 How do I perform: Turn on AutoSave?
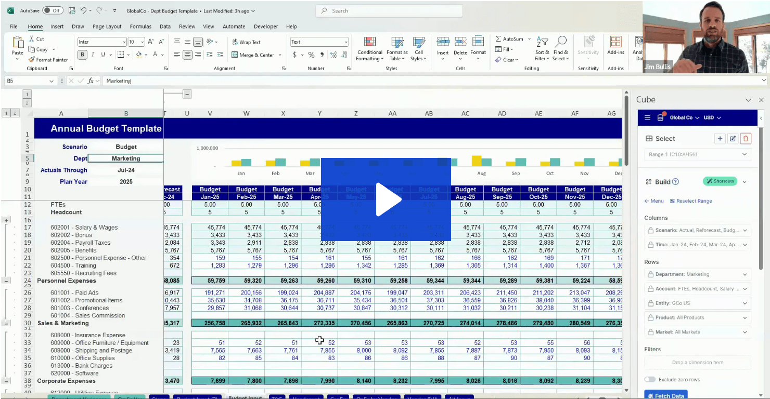52,10
